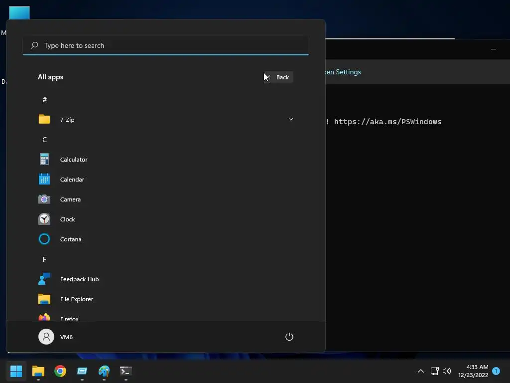510x383 pixels.
Task: Click the VM6 username label
Action: (66, 337)
